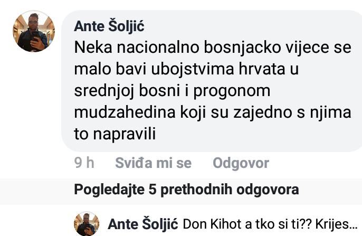Open the 9 h comment timestamp
This screenshot has height=236, width=362.
click(x=84, y=163)
